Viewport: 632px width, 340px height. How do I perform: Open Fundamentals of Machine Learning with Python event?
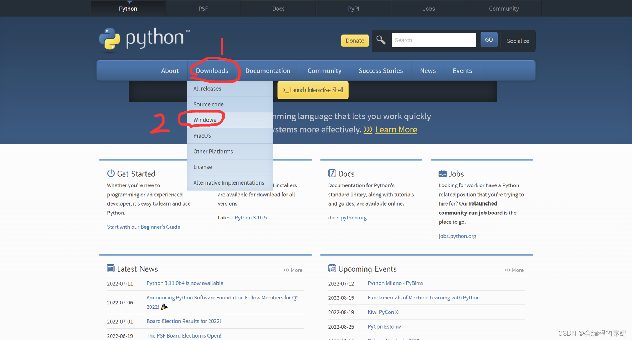[423, 298]
